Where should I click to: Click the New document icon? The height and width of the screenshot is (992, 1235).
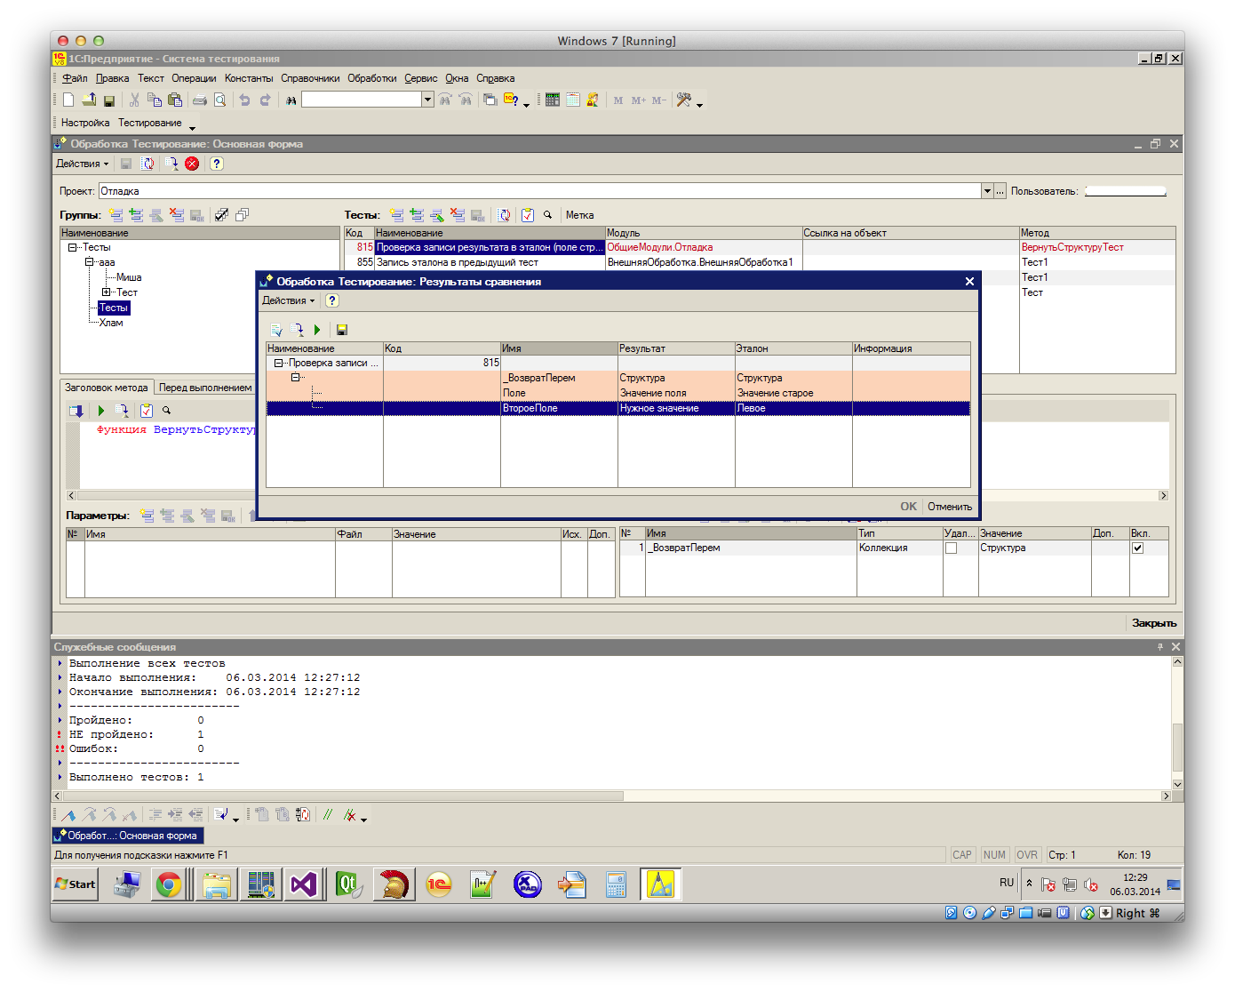(x=68, y=100)
